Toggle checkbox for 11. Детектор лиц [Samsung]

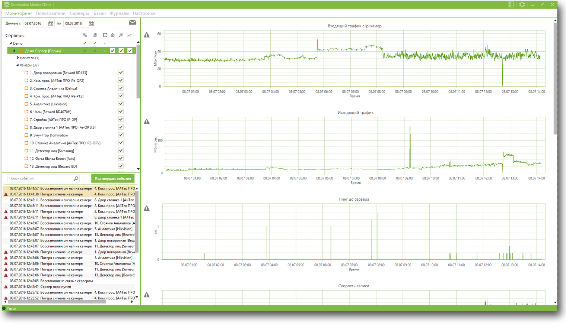click(x=121, y=150)
